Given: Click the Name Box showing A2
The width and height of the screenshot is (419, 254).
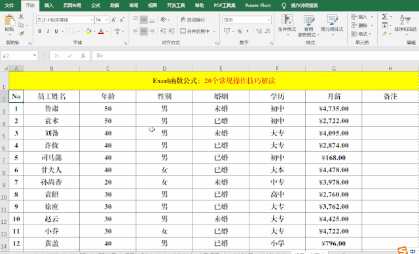Looking at the screenshot, I should pyautogui.click(x=19, y=56).
